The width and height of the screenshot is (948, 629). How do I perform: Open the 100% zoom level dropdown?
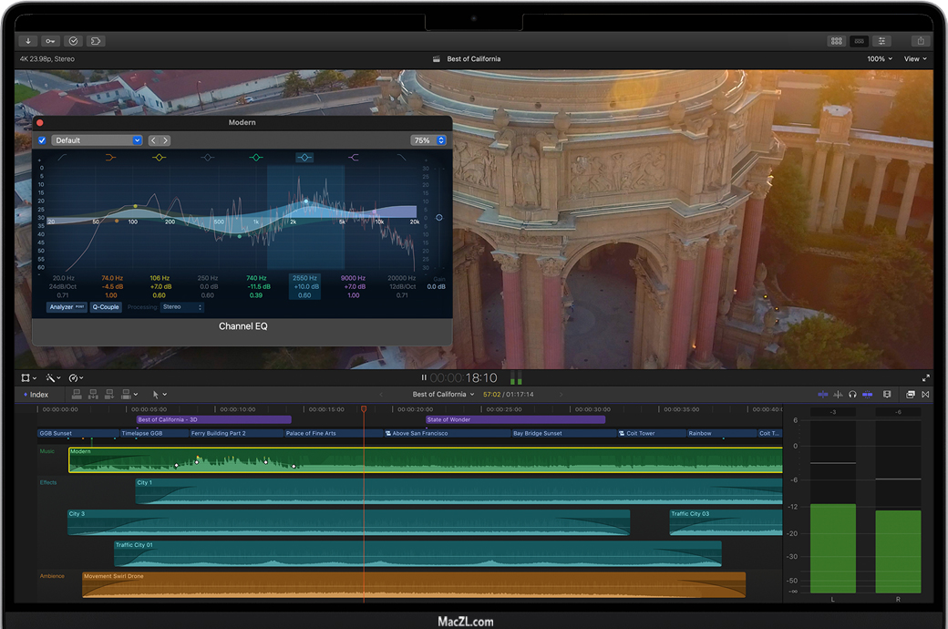pyautogui.click(x=880, y=59)
